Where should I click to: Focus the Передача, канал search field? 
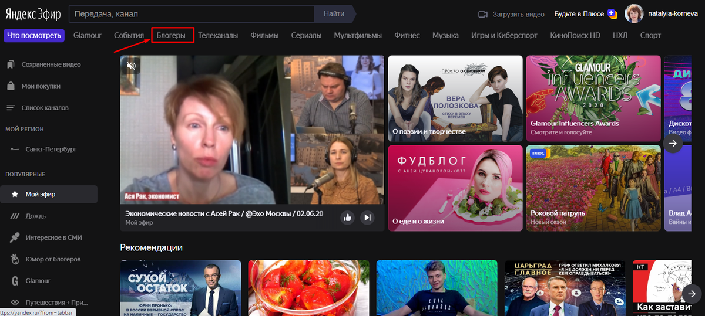192,13
